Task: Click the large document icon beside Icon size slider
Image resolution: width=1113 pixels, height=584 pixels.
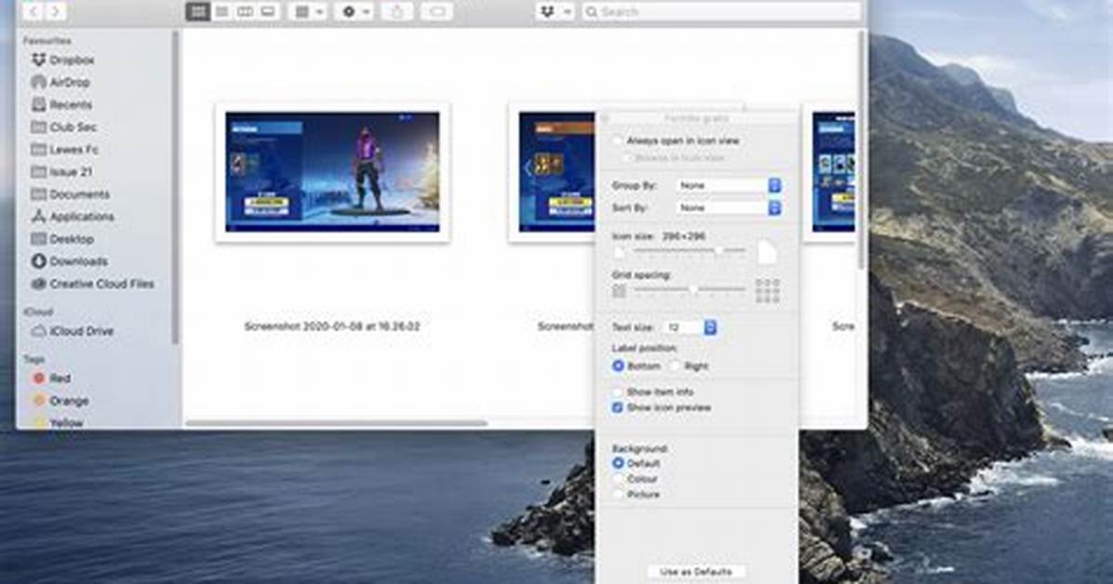Action: tap(767, 252)
